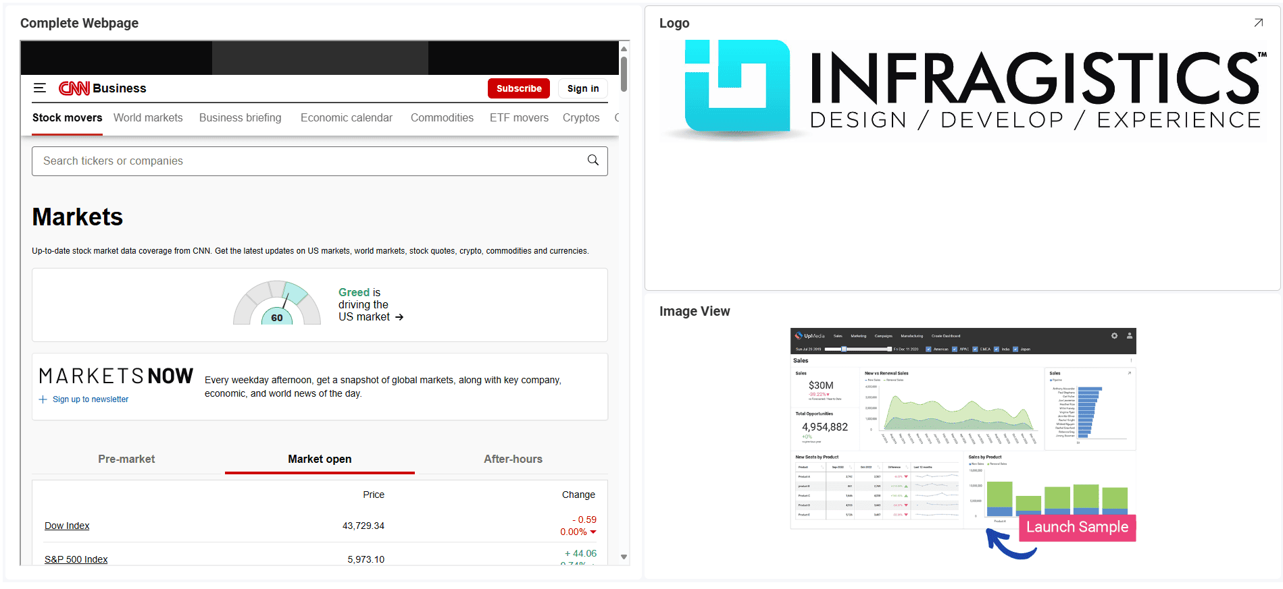This screenshot has width=1283, height=589.
Task: Click the gauge value 60
Action: tap(277, 318)
